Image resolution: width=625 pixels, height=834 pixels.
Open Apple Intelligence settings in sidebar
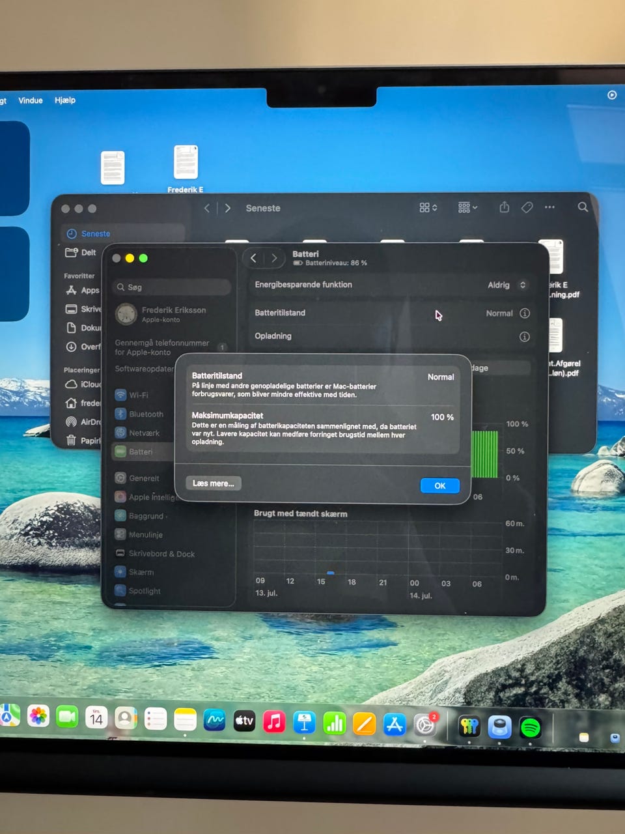coord(146,497)
